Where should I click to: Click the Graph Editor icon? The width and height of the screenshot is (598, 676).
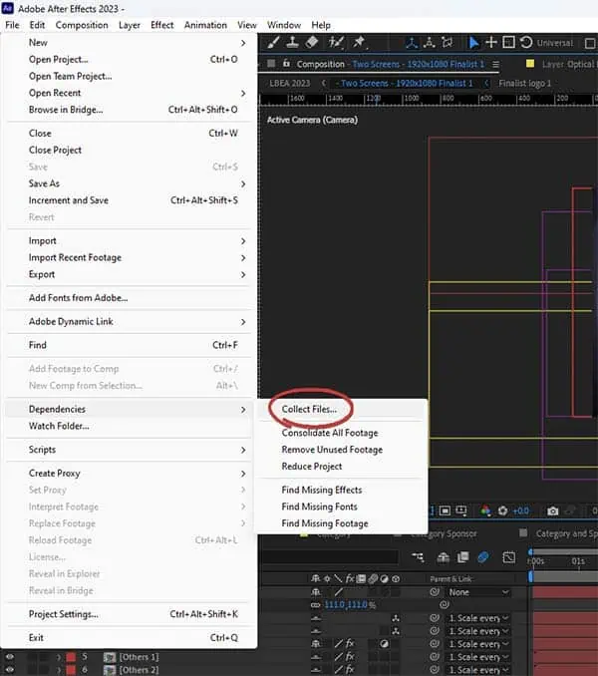tap(509, 557)
